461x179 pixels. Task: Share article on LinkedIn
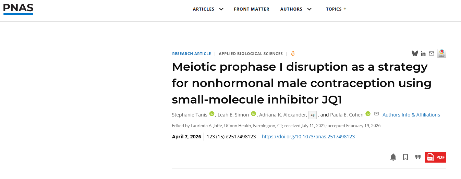pyautogui.click(x=423, y=54)
